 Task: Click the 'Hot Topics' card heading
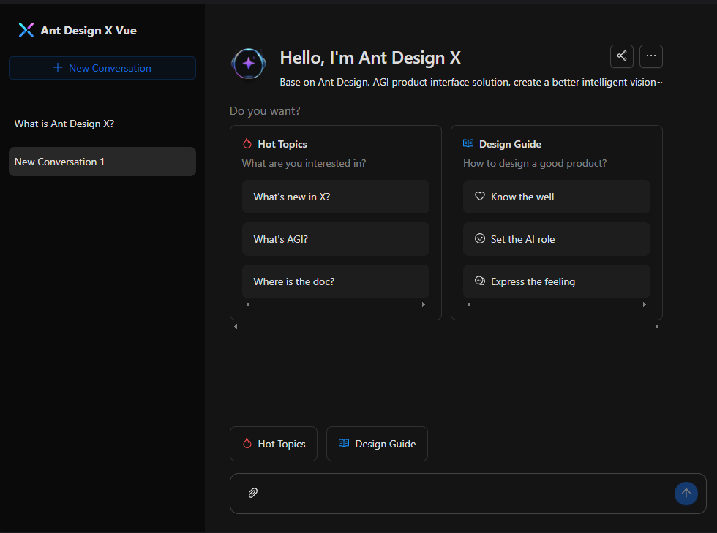282,145
